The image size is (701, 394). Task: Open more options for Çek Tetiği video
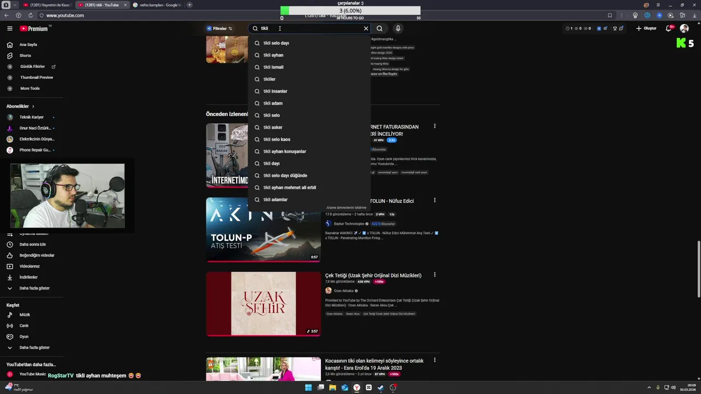pos(435,275)
